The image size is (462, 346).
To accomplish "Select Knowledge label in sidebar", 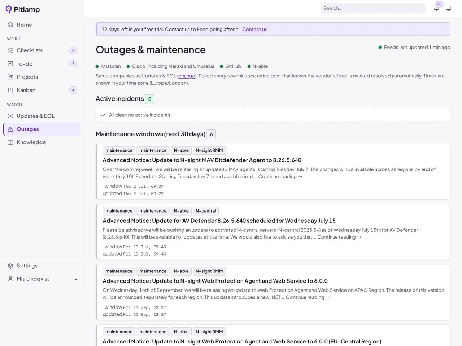I will 31,142.
